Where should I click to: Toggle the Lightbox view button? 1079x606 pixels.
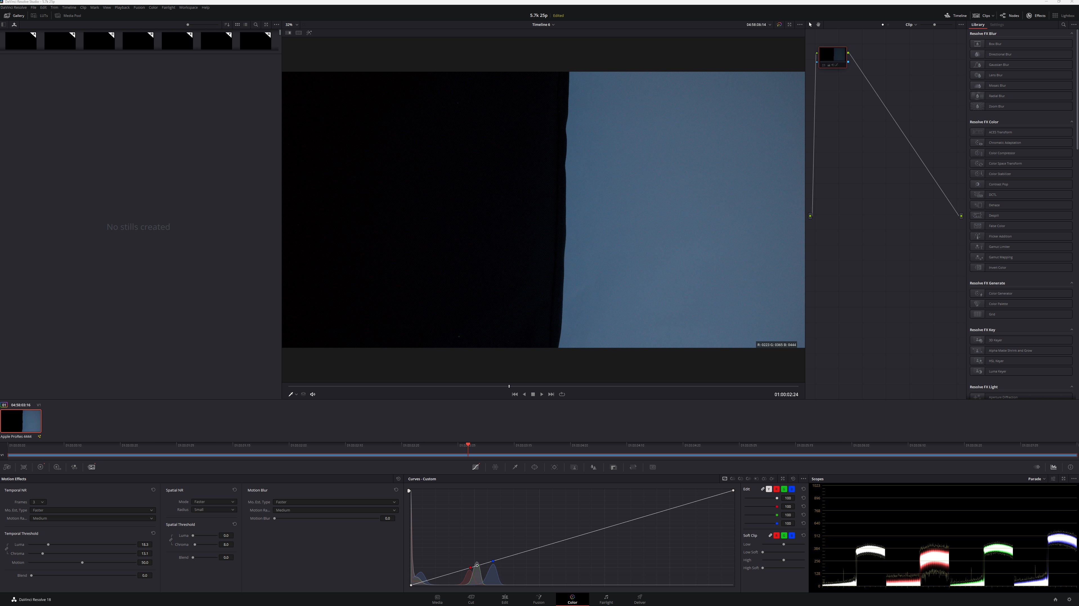click(x=1063, y=15)
